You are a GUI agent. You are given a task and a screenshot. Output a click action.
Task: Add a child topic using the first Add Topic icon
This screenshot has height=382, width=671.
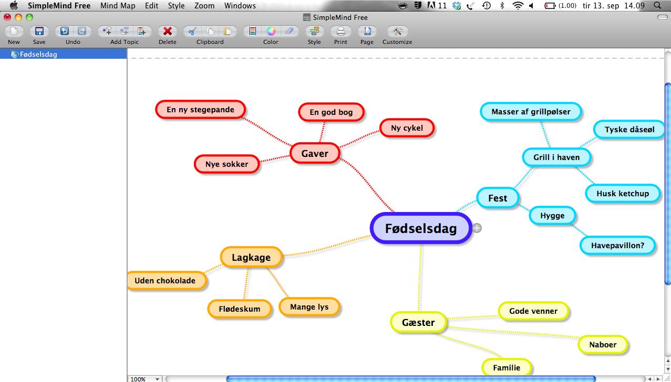(x=107, y=31)
